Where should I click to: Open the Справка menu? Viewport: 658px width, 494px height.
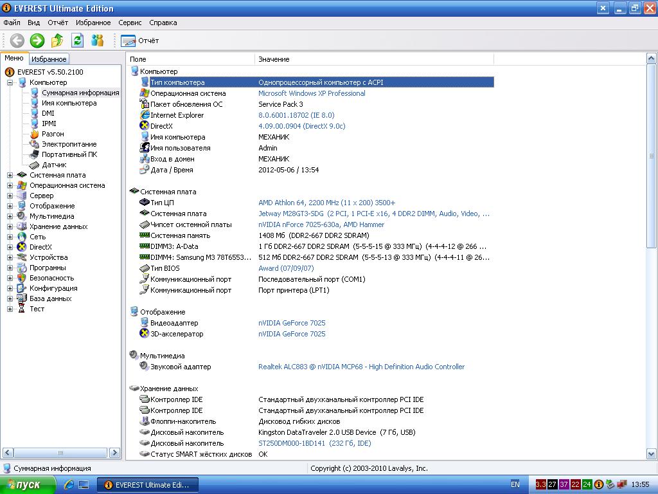[x=163, y=23]
